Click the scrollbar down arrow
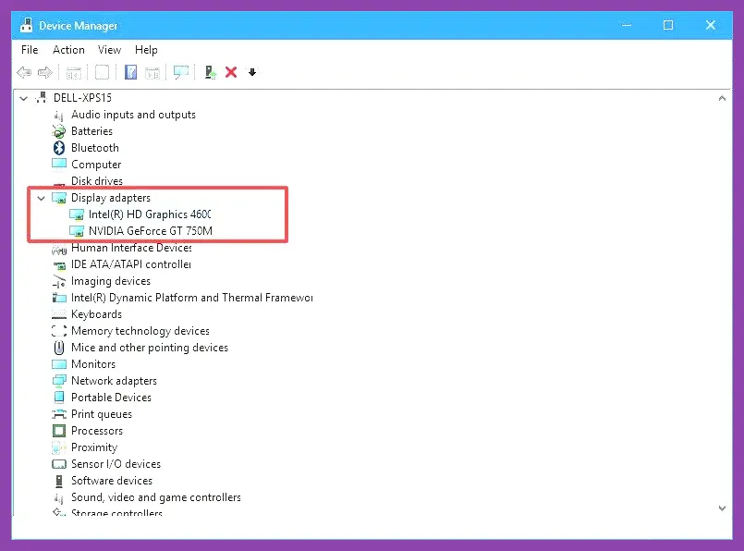This screenshot has width=744, height=551. coord(722,508)
